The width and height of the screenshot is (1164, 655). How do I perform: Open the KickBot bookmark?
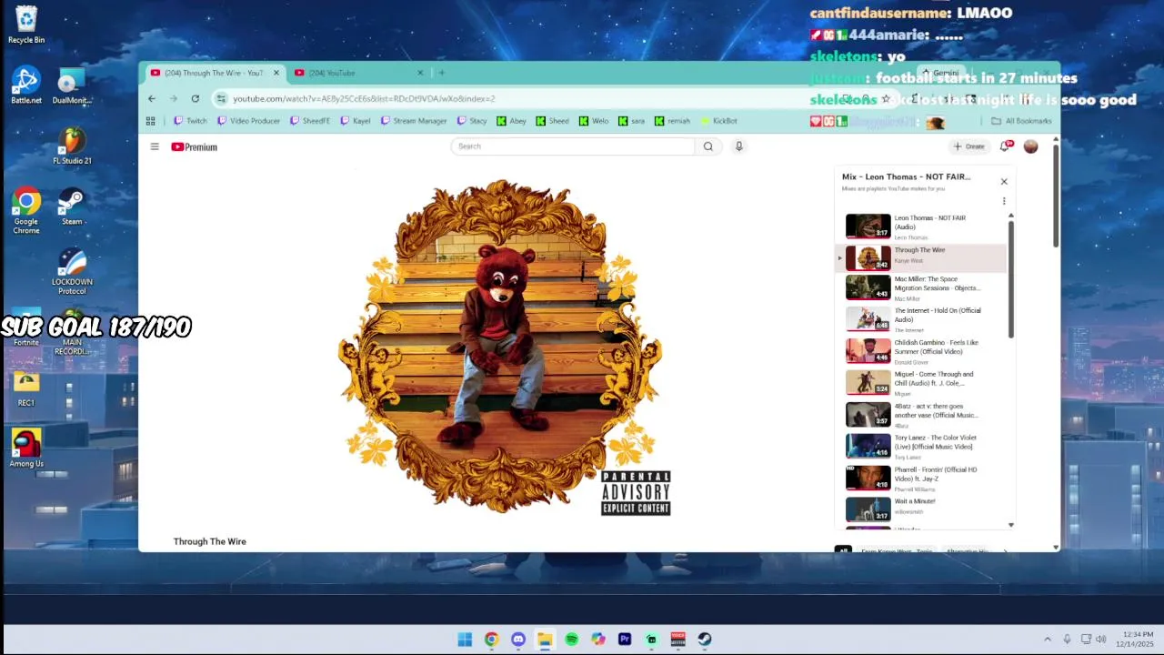(718, 121)
